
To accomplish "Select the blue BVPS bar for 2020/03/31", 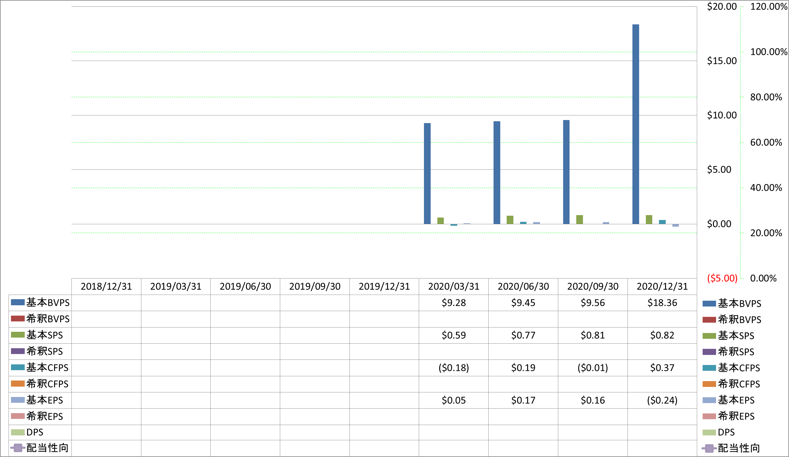I will [427, 173].
